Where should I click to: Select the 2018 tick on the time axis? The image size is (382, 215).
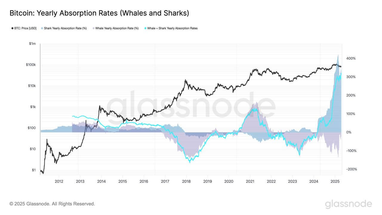(186, 181)
